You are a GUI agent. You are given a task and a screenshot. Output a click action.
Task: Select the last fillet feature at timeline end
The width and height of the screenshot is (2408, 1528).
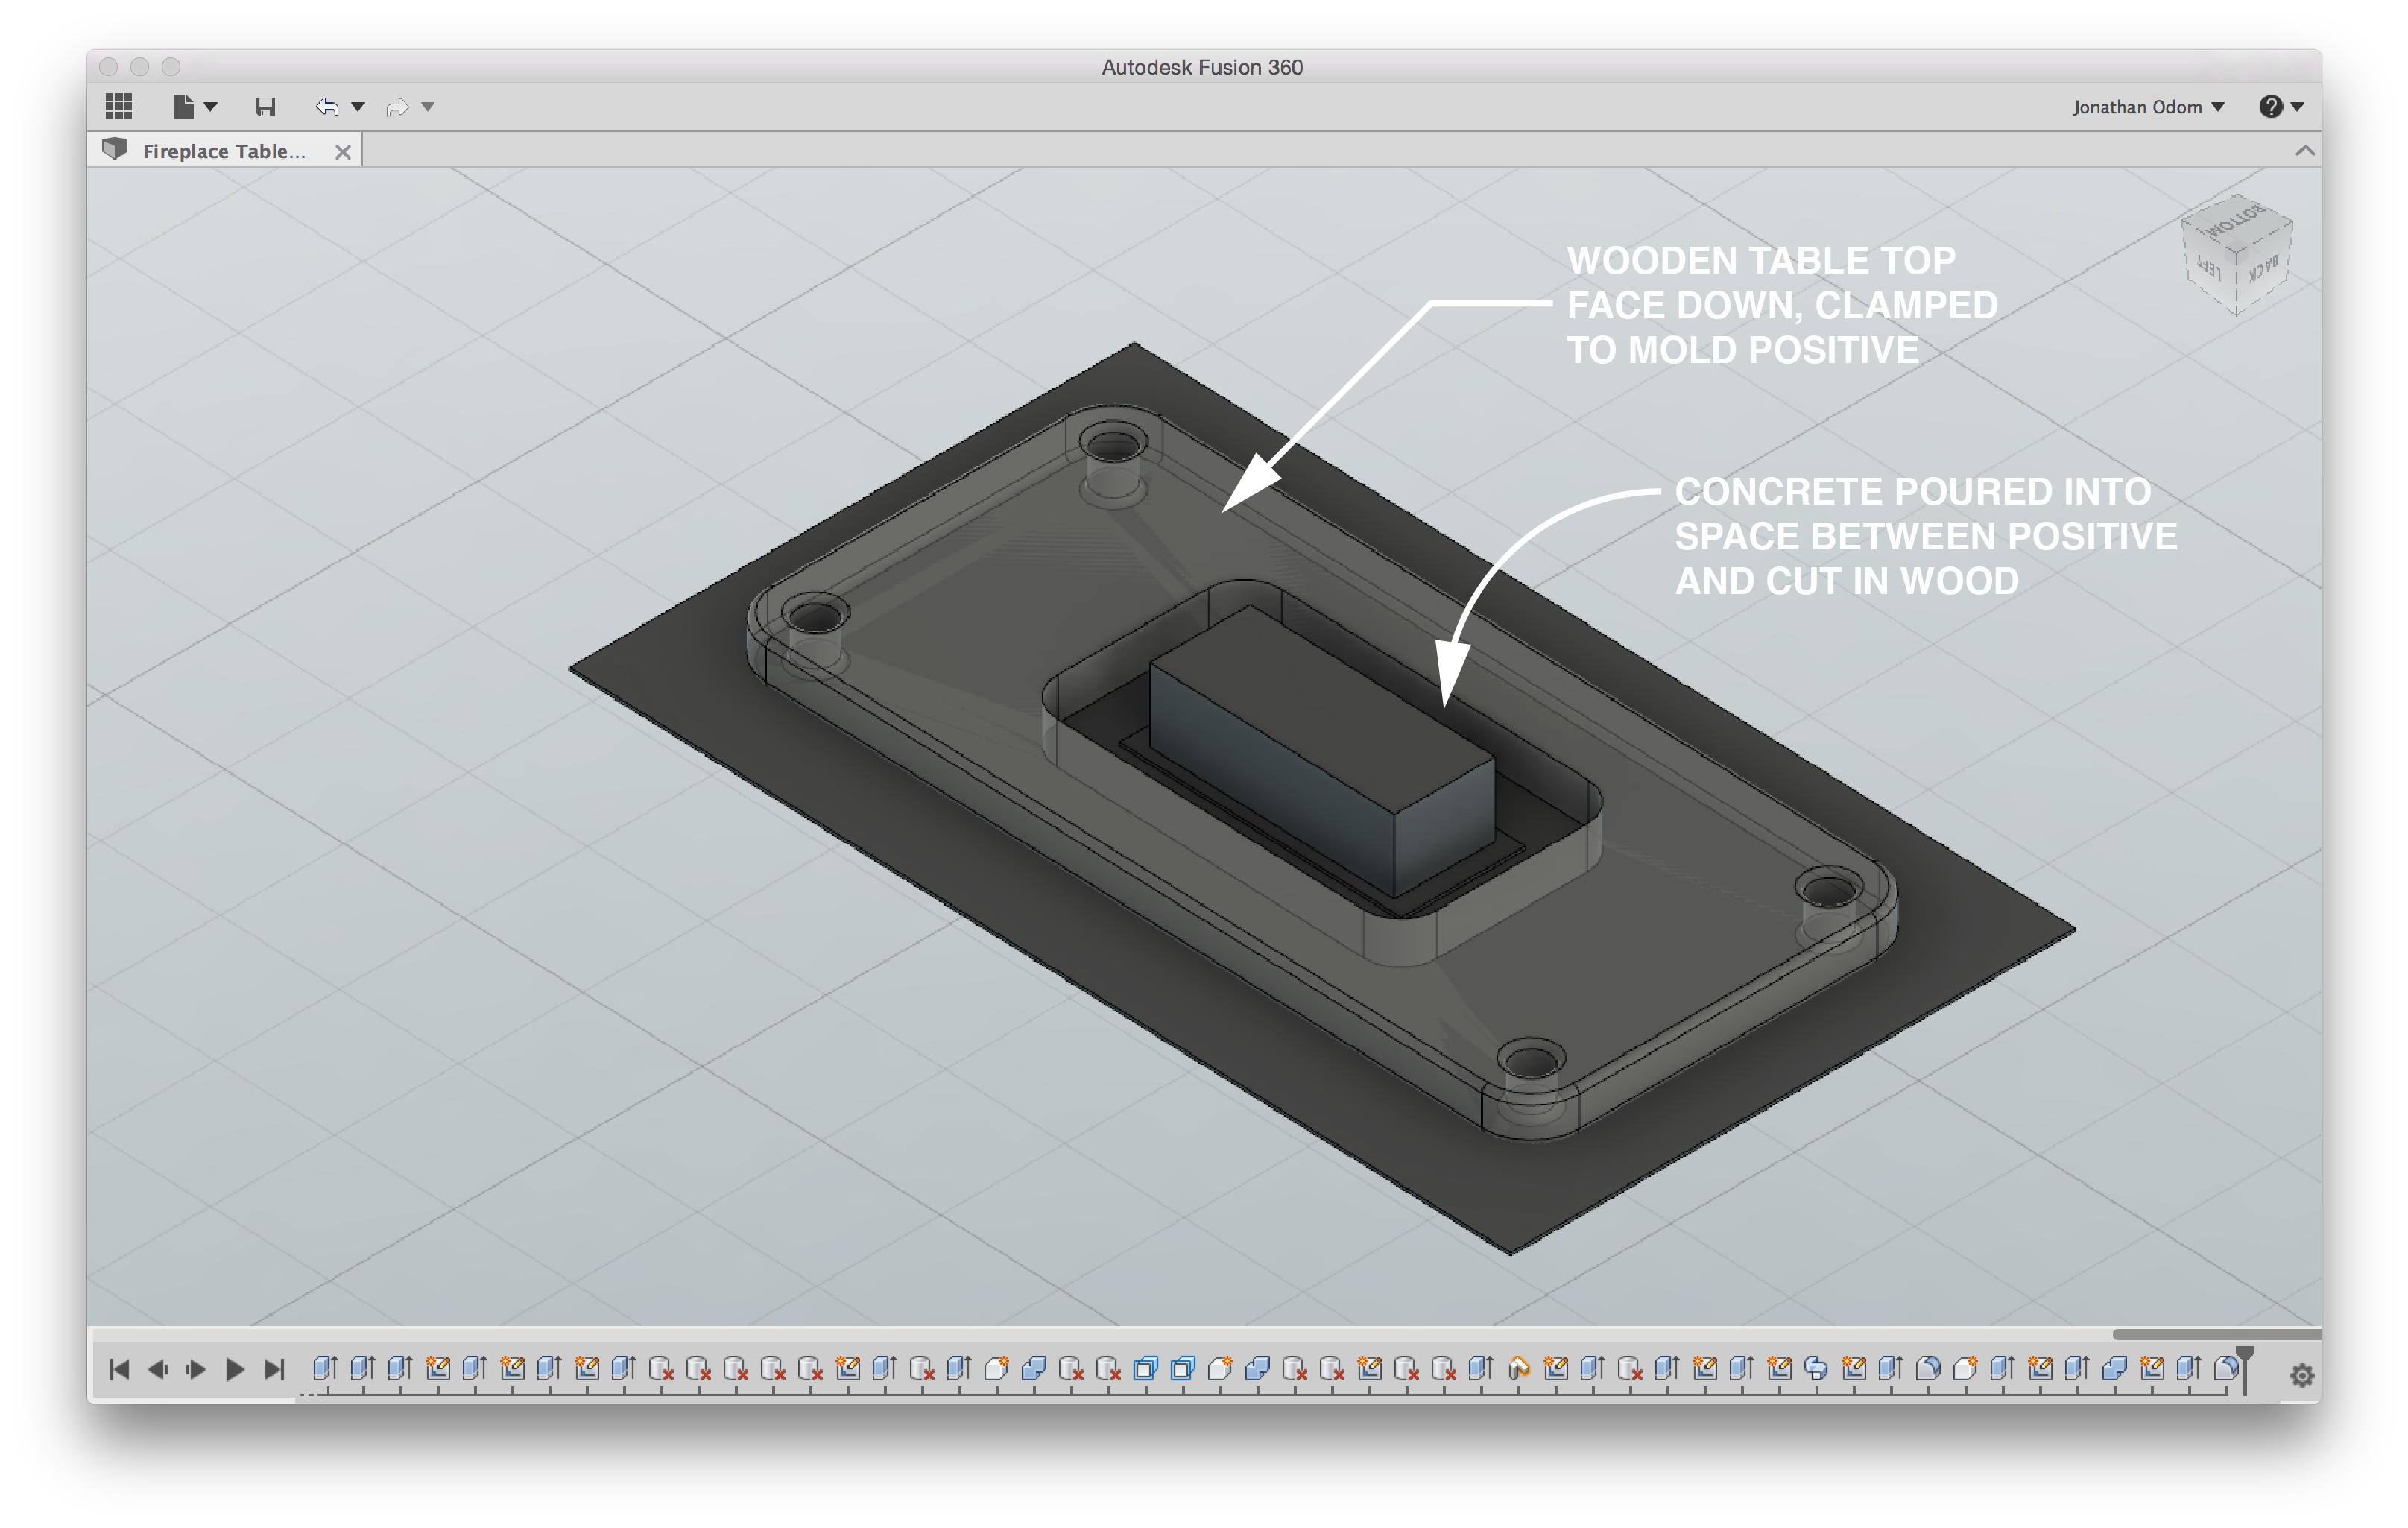click(x=2225, y=1368)
